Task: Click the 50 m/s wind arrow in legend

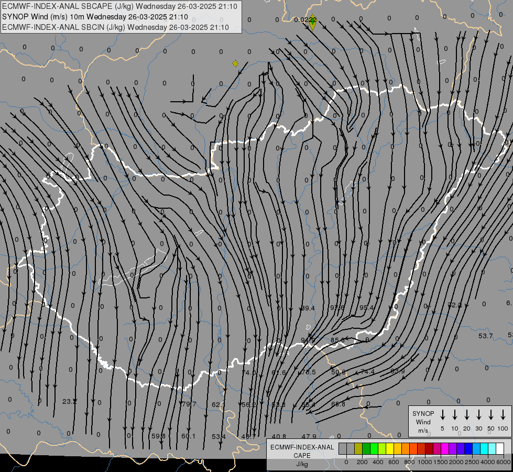Action: point(491,414)
